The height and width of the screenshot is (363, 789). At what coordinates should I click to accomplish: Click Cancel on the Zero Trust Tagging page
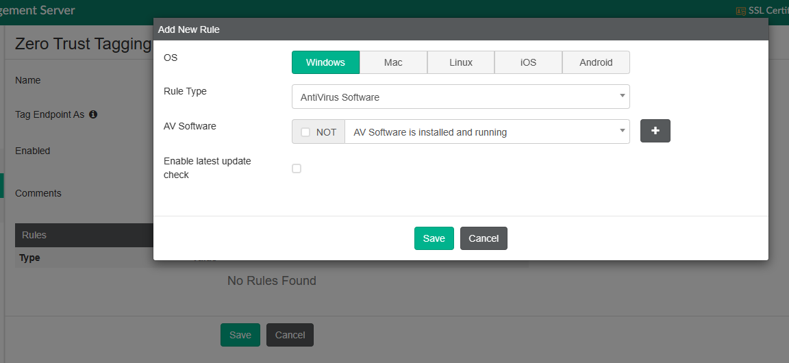290,335
